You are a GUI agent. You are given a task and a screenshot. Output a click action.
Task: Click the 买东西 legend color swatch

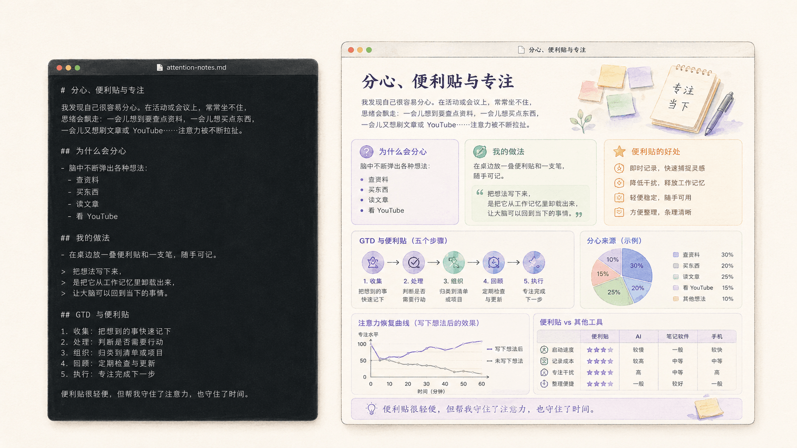675,266
